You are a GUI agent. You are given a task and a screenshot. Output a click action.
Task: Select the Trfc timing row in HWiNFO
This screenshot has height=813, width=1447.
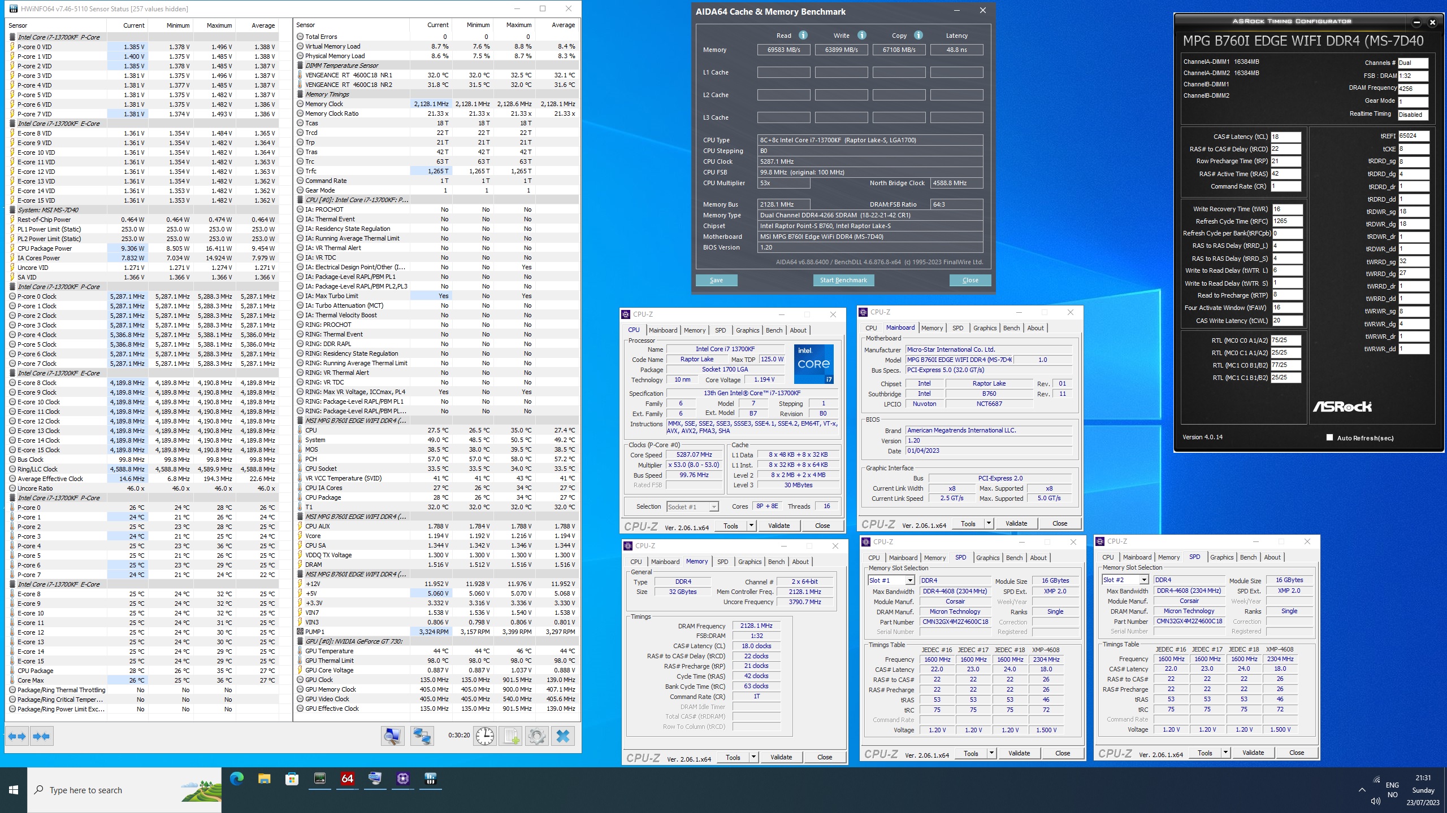point(436,171)
